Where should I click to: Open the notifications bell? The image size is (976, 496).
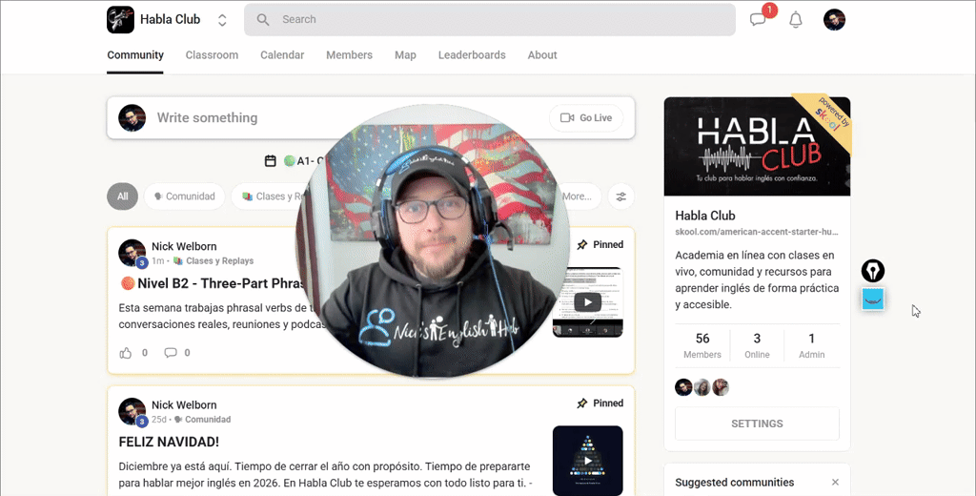[x=796, y=20]
